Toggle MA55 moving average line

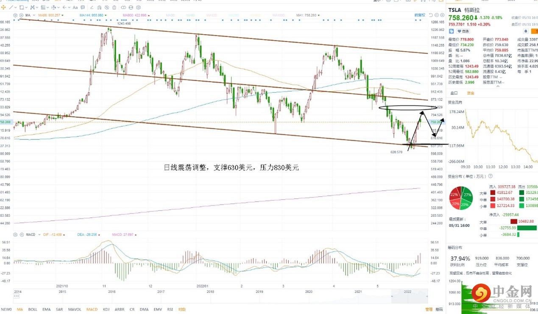49,15
